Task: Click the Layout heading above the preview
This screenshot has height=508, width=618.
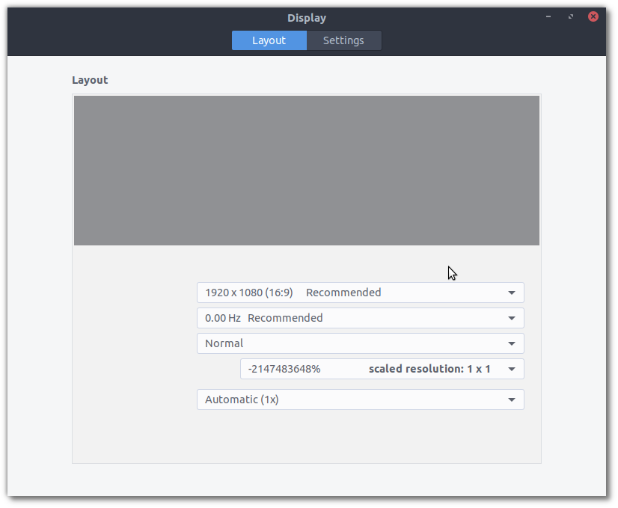Action: point(90,80)
